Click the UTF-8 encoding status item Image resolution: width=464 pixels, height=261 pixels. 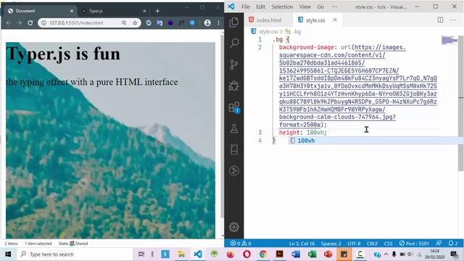(354, 244)
